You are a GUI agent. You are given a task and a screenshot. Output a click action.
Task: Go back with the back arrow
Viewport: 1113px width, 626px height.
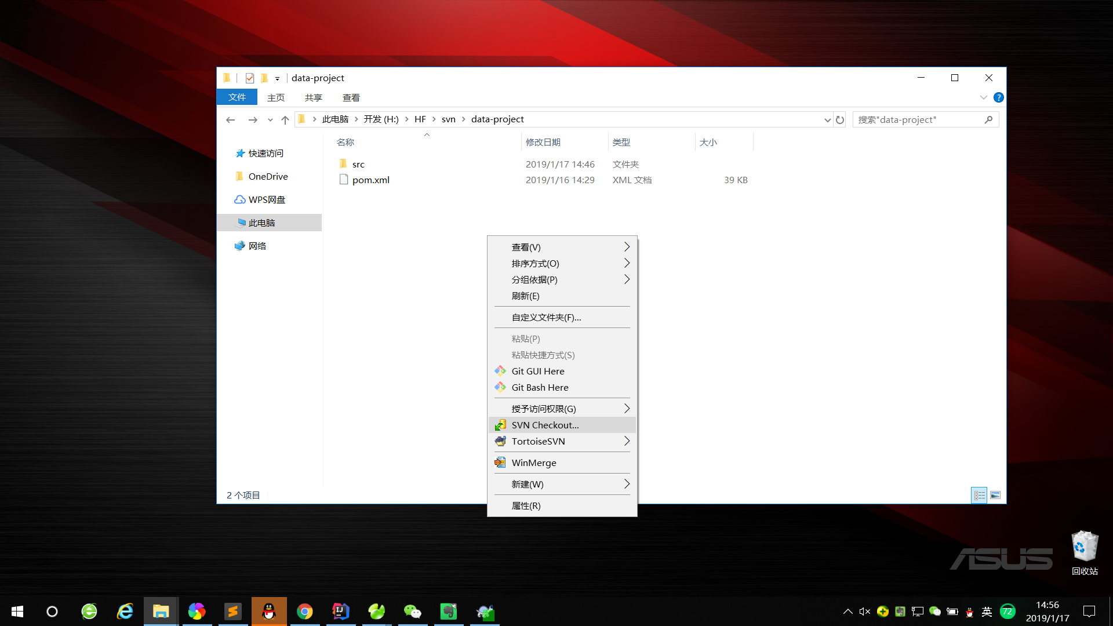230,119
